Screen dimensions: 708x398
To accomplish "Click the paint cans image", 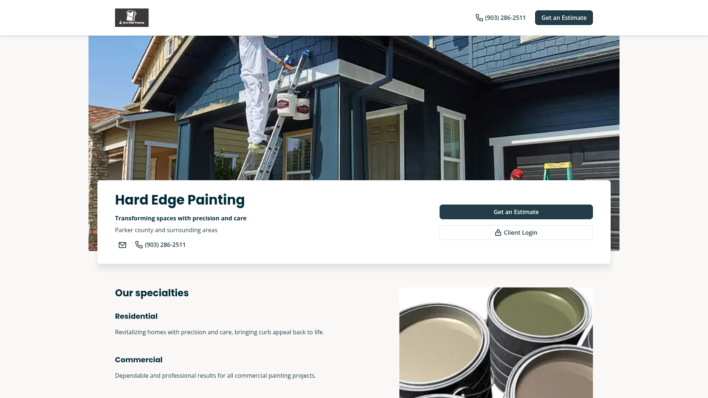I will pos(496,343).
